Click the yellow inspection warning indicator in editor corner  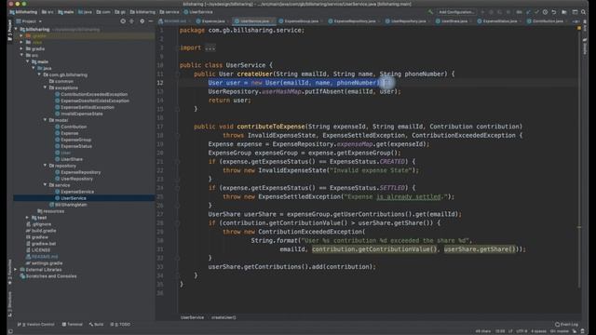[x=579, y=28]
